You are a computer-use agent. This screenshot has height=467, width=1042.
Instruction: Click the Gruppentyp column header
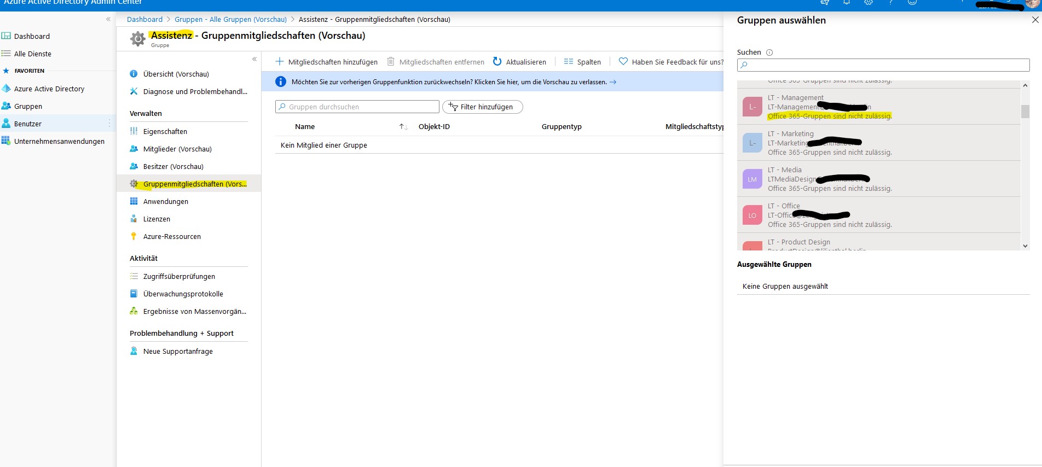561,126
